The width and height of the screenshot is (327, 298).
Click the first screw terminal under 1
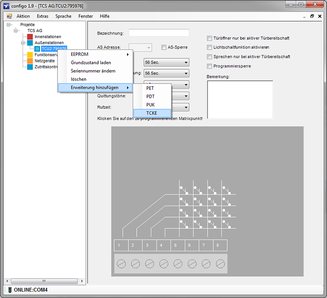pos(121,263)
